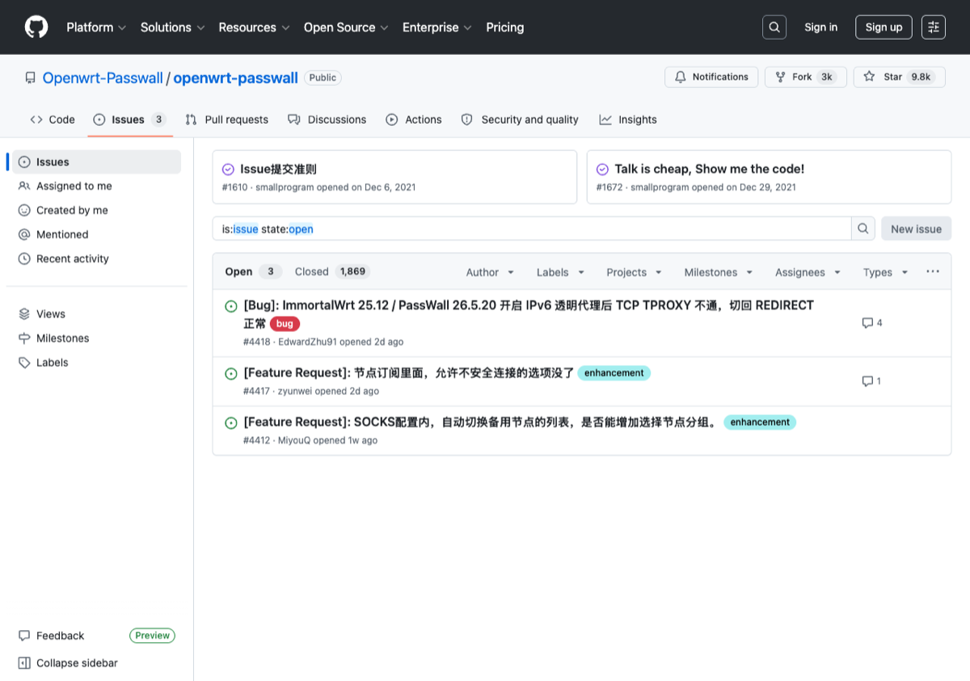Screen dimensions: 970x681
Task: Go to Pricing page
Action: coord(505,27)
